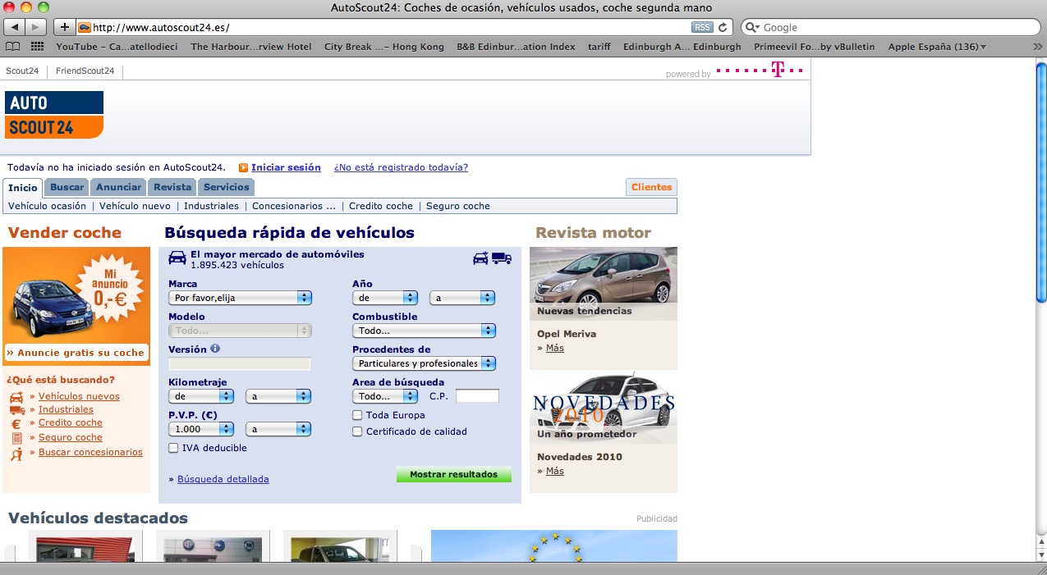The image size is (1047, 575).
Task: Open the P.V.P. minimum price dropdown
Action: click(201, 429)
